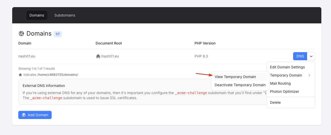Open Photon Optimizer option
The width and height of the screenshot is (331, 135).
click(x=284, y=92)
